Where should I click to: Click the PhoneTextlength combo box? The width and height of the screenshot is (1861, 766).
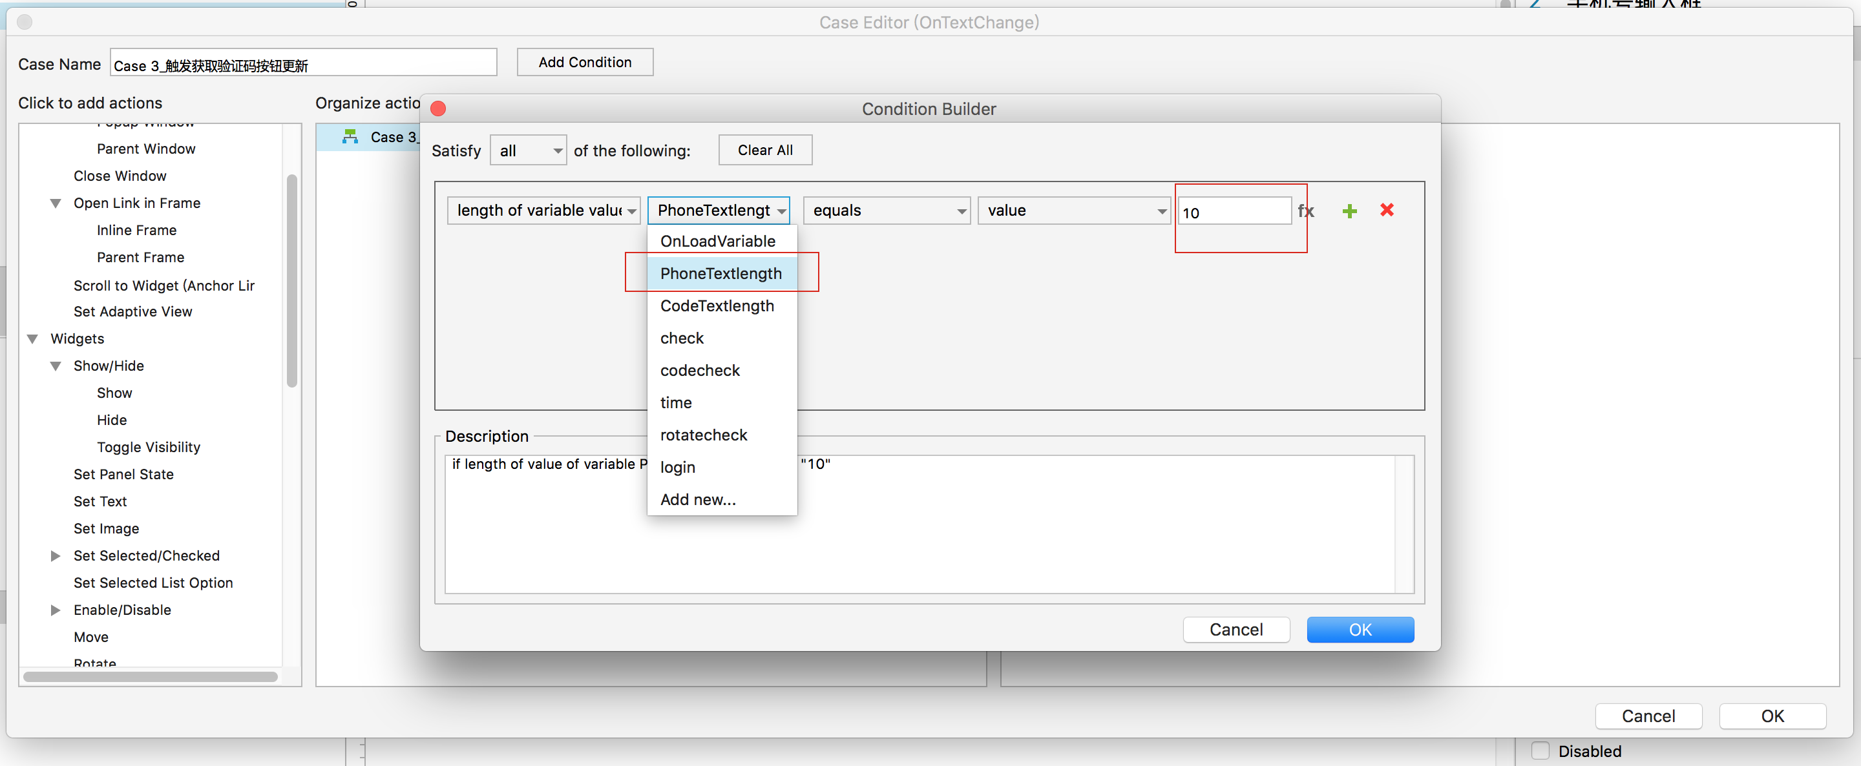[719, 211]
